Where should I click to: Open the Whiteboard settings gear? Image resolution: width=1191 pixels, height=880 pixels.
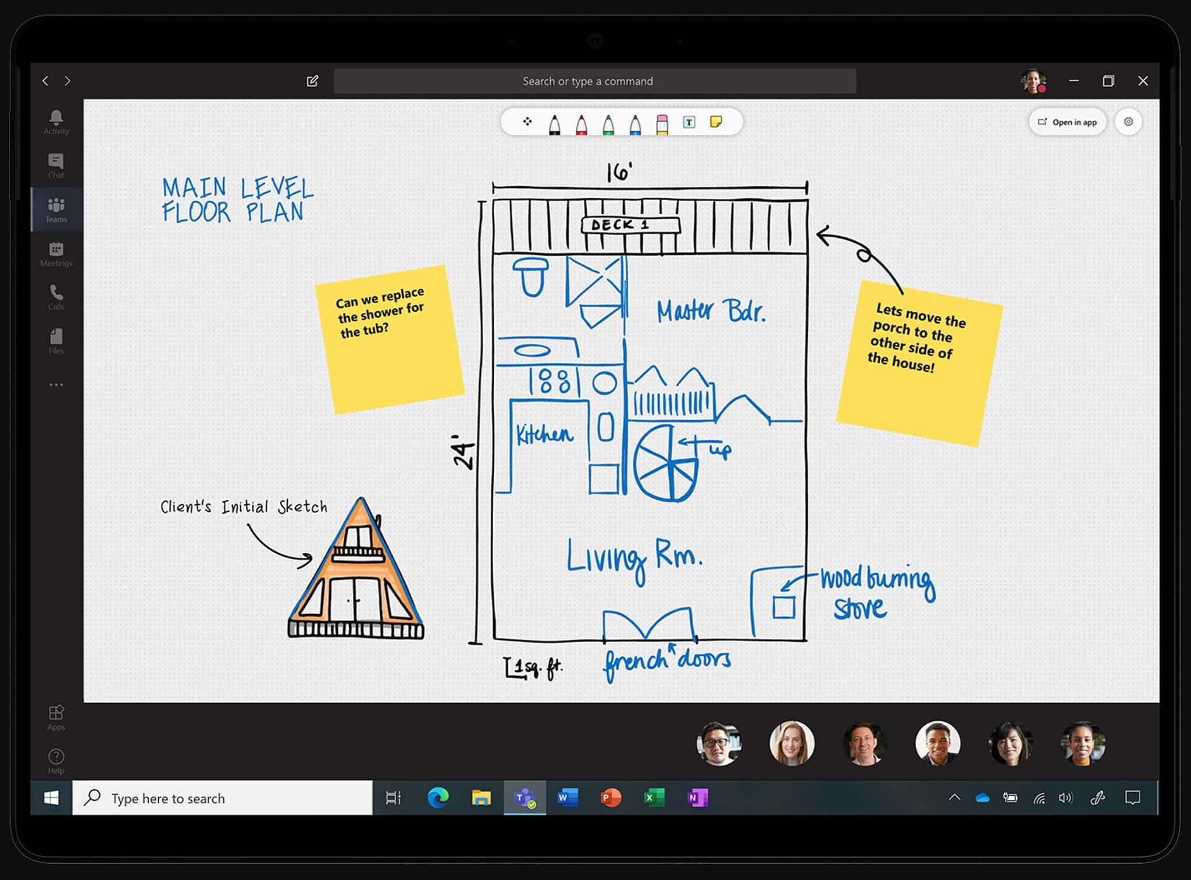tap(1129, 122)
